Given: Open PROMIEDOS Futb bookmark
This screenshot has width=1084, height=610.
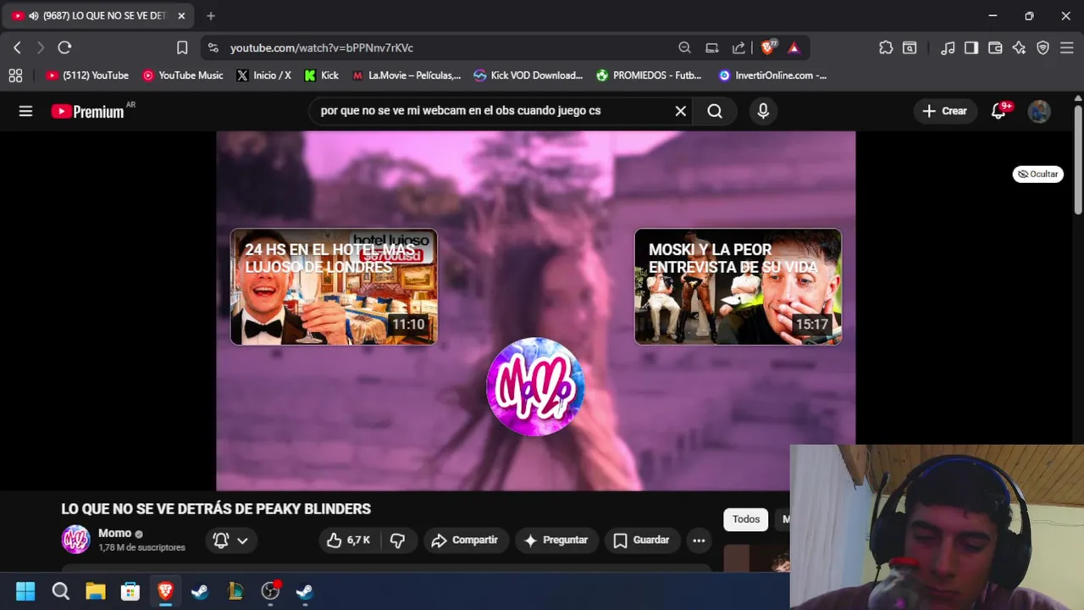Looking at the screenshot, I should pos(649,75).
